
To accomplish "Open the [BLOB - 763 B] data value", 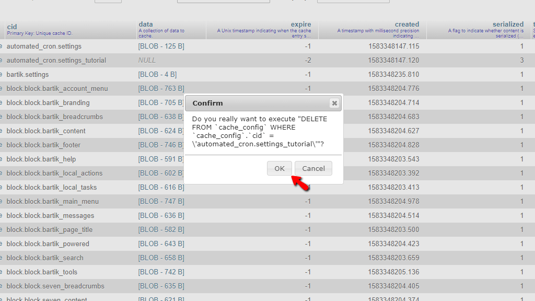I will pyautogui.click(x=161, y=89).
